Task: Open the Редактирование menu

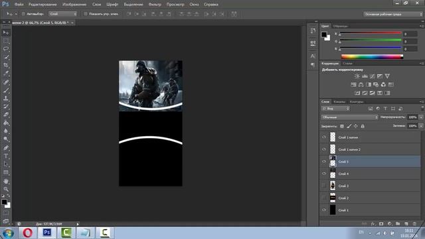Action: tap(42, 5)
